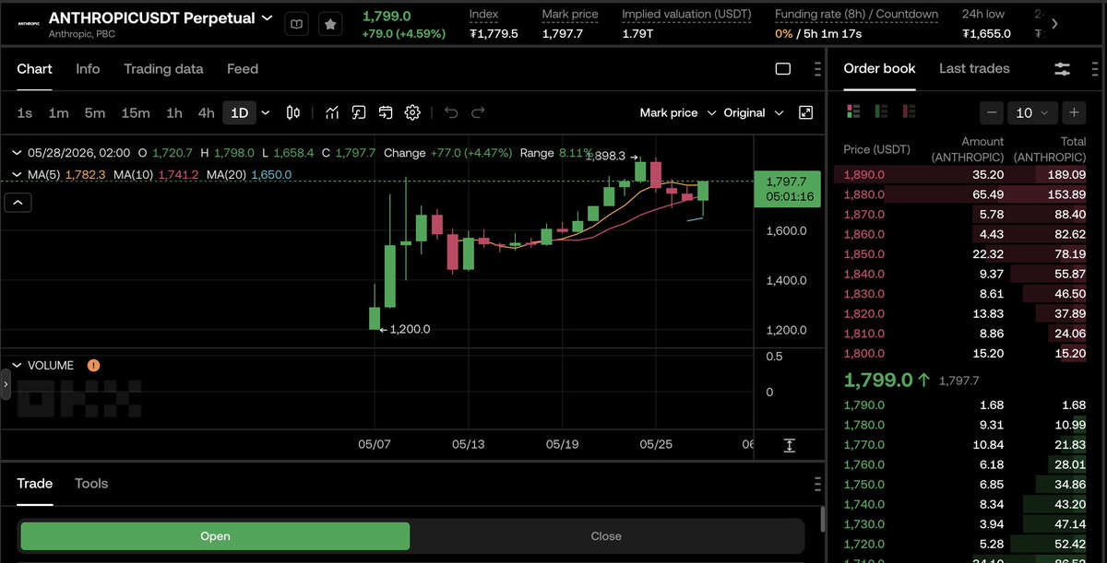Reset the chart price scale icon
The width and height of the screenshot is (1107, 563).
coord(790,445)
